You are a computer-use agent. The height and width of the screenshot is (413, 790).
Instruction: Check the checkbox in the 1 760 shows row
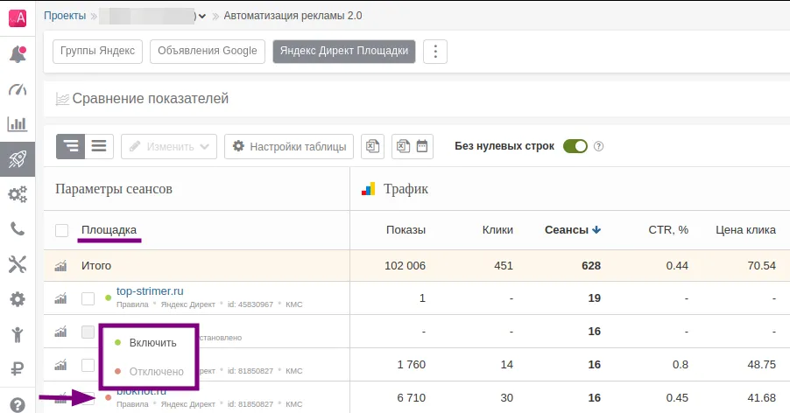pos(88,365)
